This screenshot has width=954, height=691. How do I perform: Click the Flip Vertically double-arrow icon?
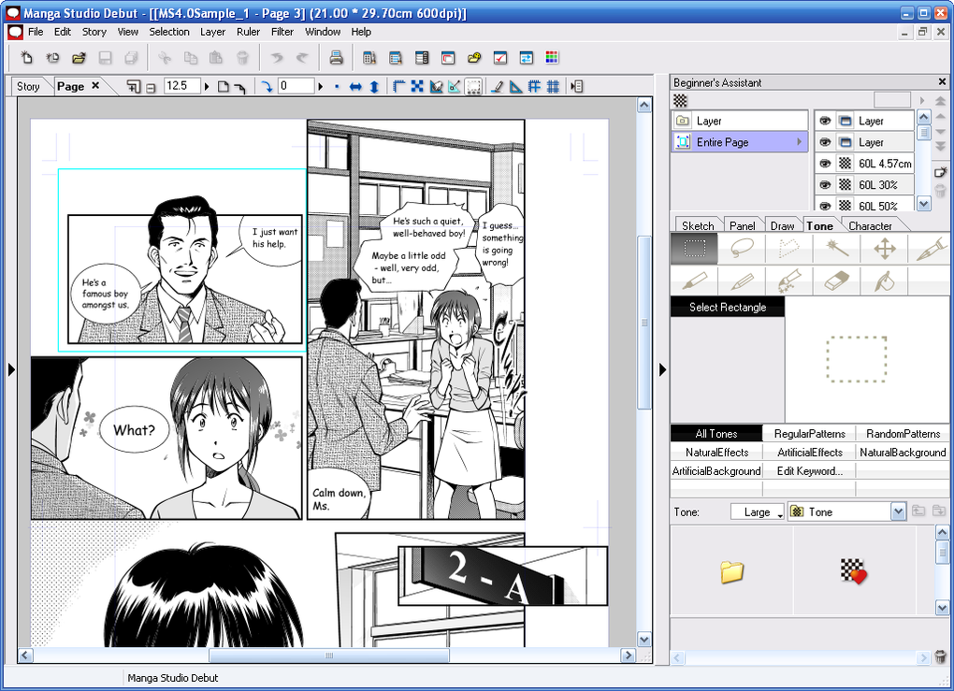click(374, 87)
